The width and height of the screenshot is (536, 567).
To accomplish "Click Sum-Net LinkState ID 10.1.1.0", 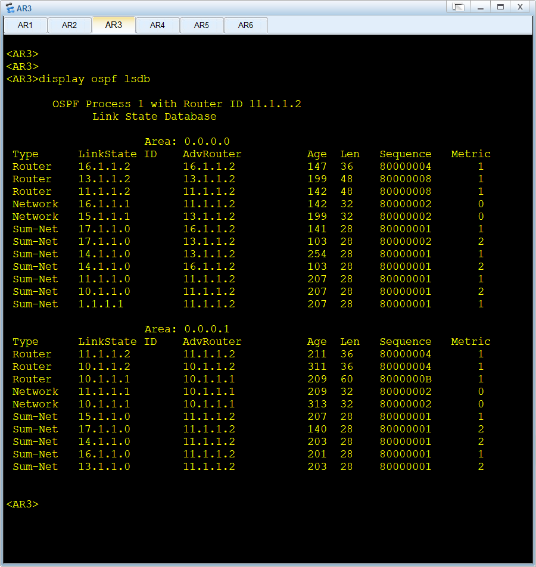I will point(105,291).
